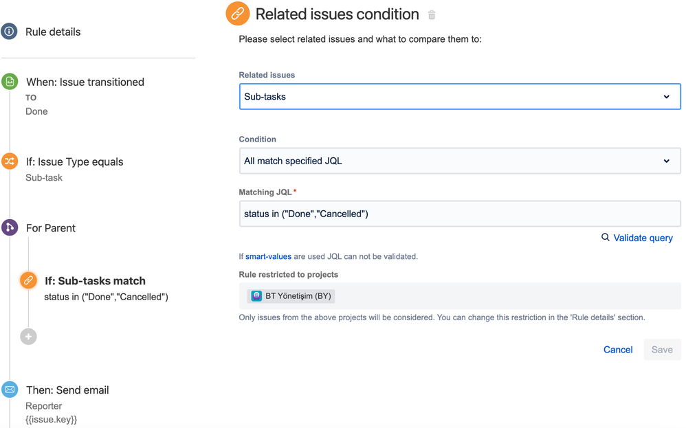The width and height of the screenshot is (686, 428).
Task: Click the Rule details info icon
Action: (9, 32)
